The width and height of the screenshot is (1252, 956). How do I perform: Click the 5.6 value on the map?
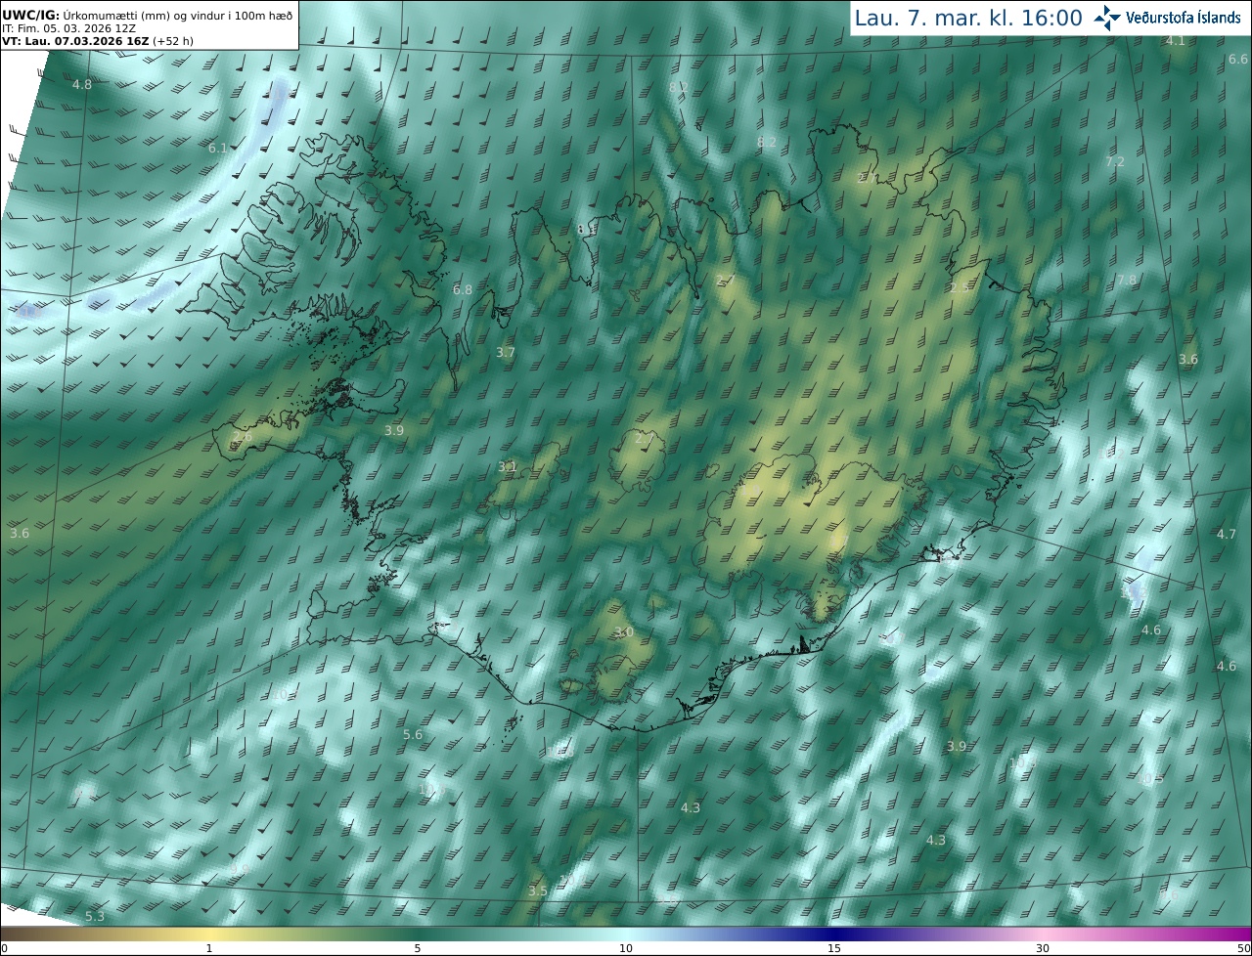(x=413, y=734)
